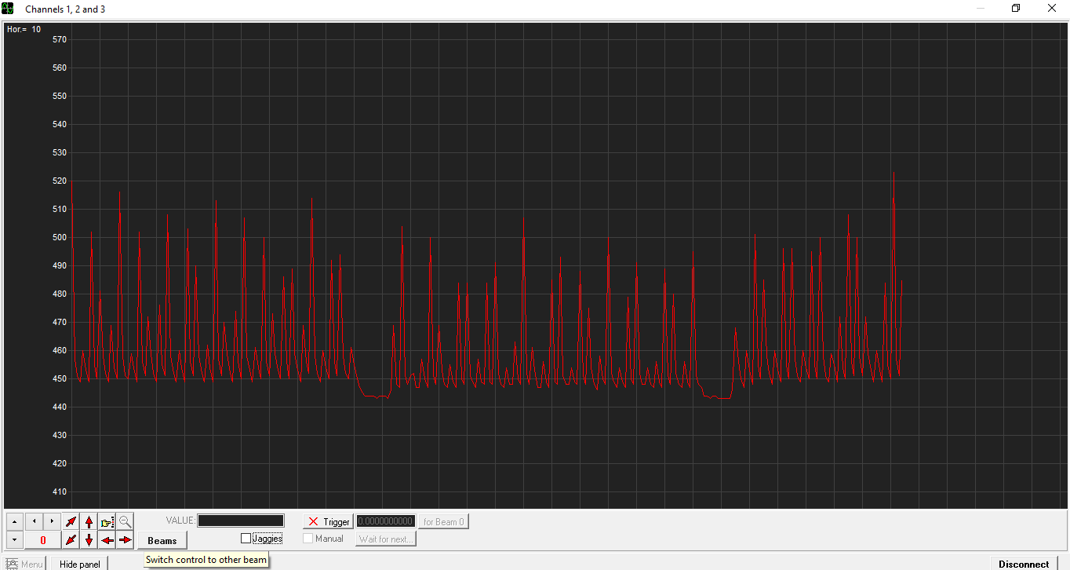Tick the Manual trigger checkbox
The image size is (1070, 570).
[x=308, y=539]
